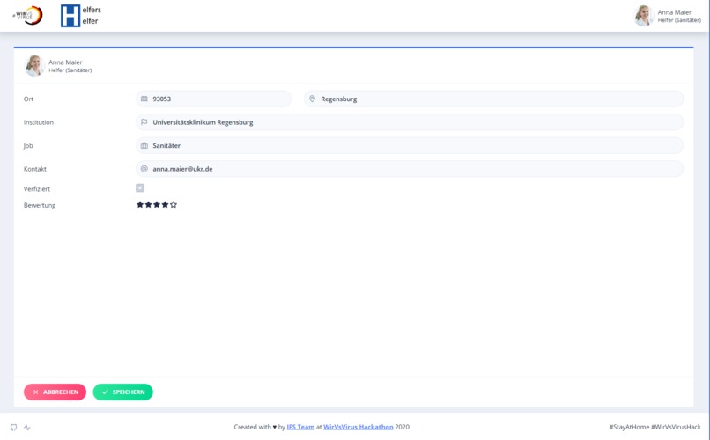This screenshot has height=440, width=710.
Task: Set rating to five stars
Action: [174, 205]
